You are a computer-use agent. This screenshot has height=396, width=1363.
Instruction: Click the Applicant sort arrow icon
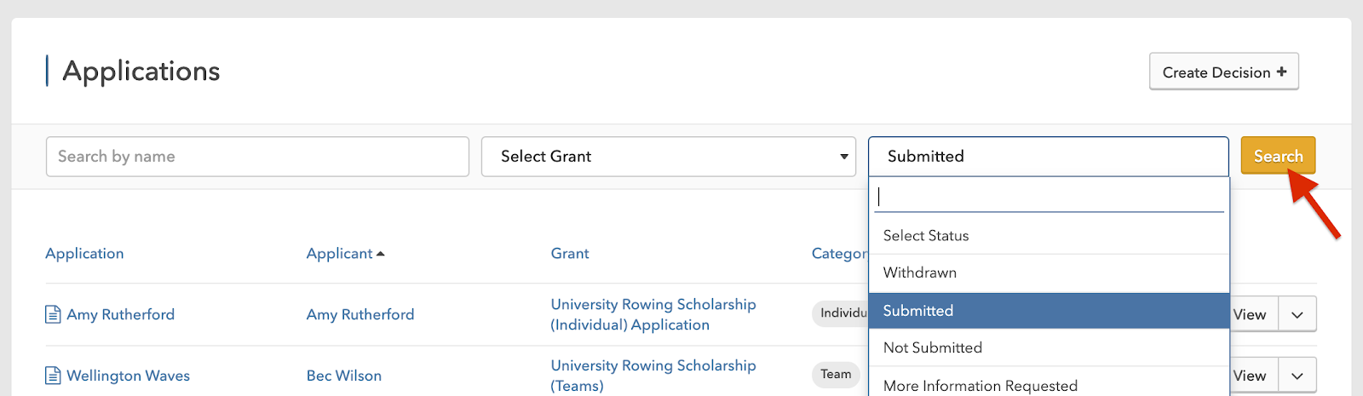(381, 254)
